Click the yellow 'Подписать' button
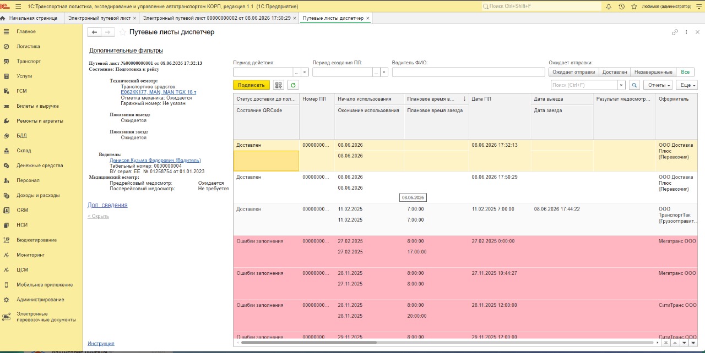The image size is (705, 353). coord(252,85)
